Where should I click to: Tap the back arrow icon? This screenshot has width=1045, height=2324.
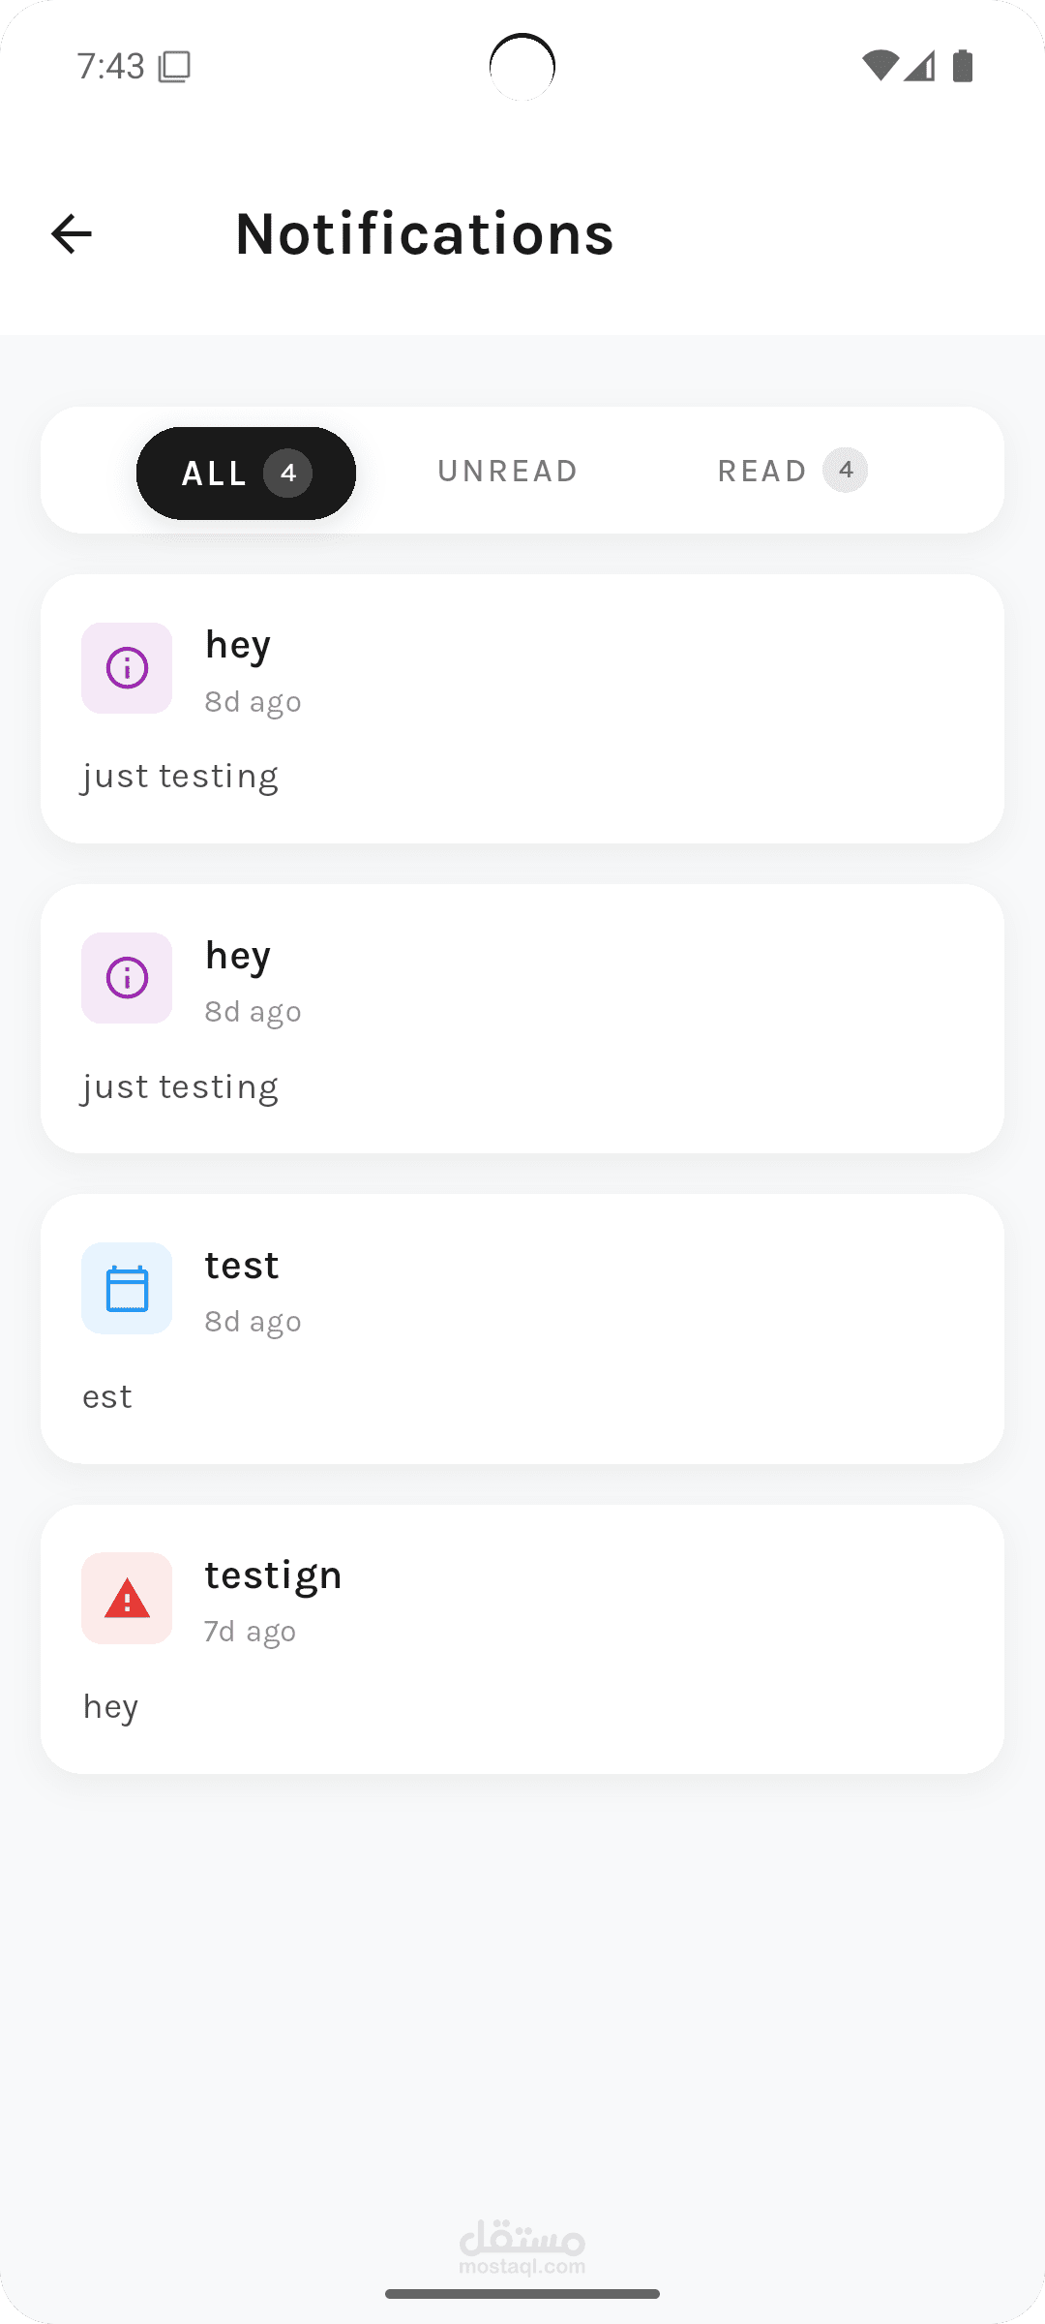tap(72, 234)
